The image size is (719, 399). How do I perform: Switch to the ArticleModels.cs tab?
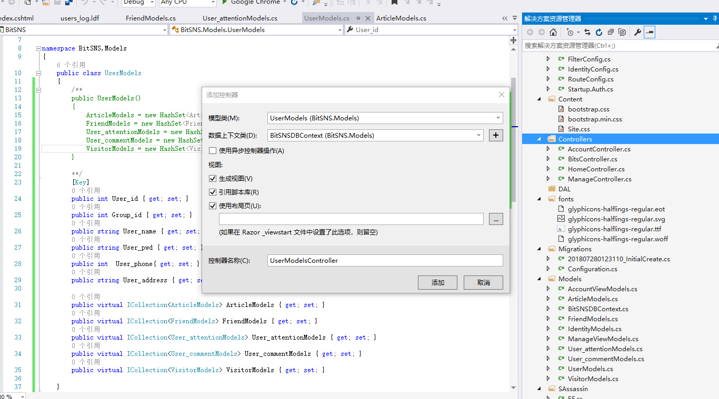tap(401, 18)
